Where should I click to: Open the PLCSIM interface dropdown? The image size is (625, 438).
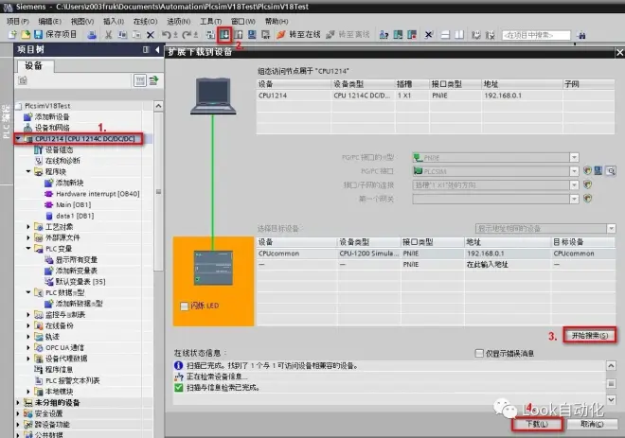[574, 171]
